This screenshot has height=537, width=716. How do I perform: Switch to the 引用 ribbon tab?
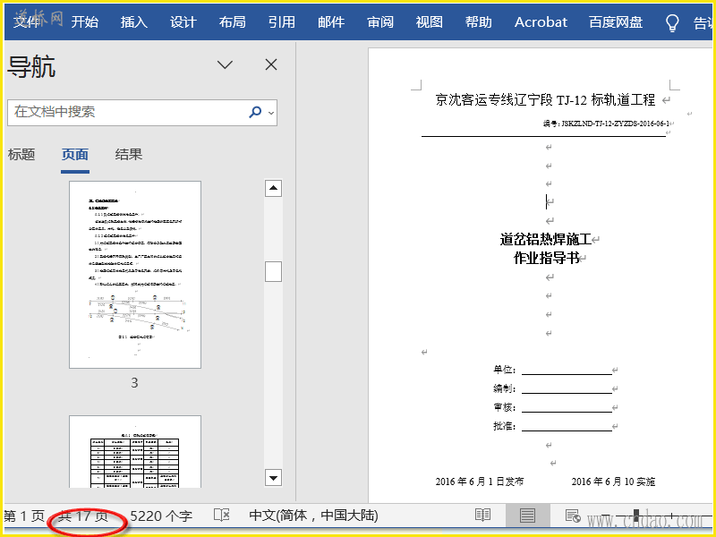point(282,21)
